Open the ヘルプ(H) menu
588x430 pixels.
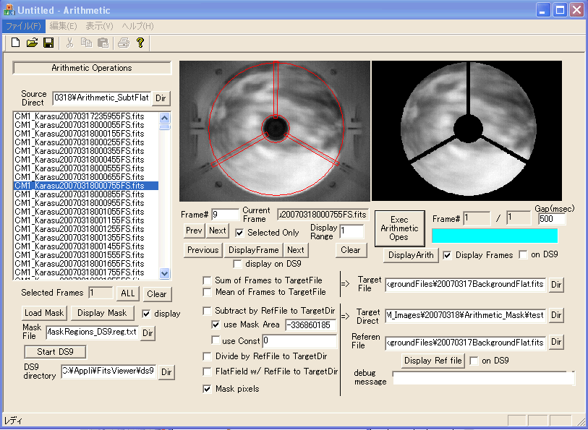click(137, 26)
